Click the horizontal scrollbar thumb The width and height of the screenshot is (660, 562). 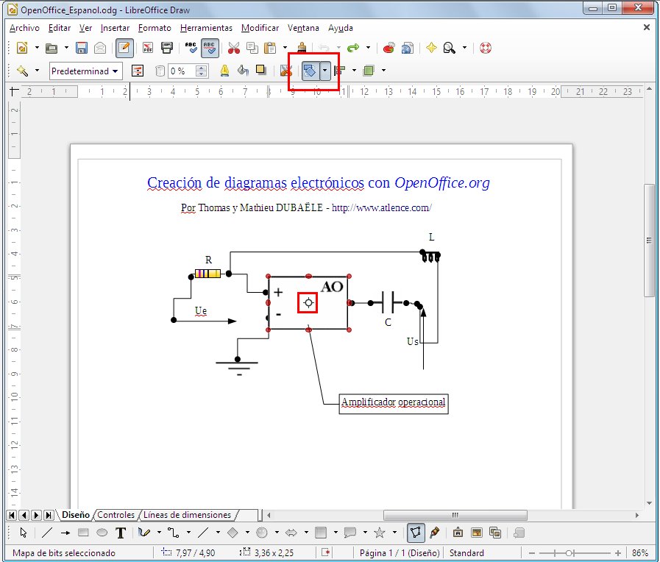pyautogui.click(x=455, y=515)
